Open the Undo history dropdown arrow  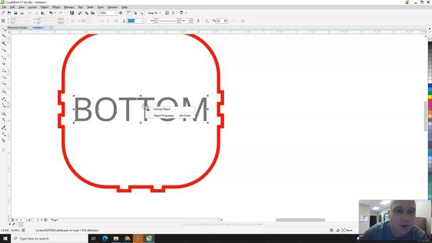(55, 13)
